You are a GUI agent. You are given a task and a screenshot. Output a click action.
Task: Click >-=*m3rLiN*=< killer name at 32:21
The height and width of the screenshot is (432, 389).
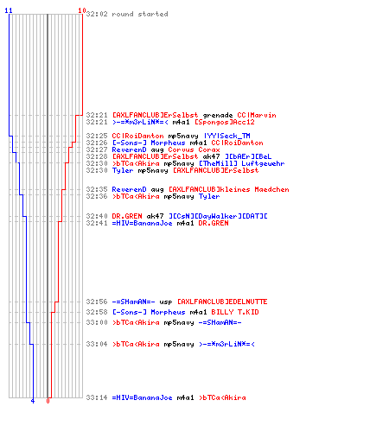(140, 122)
